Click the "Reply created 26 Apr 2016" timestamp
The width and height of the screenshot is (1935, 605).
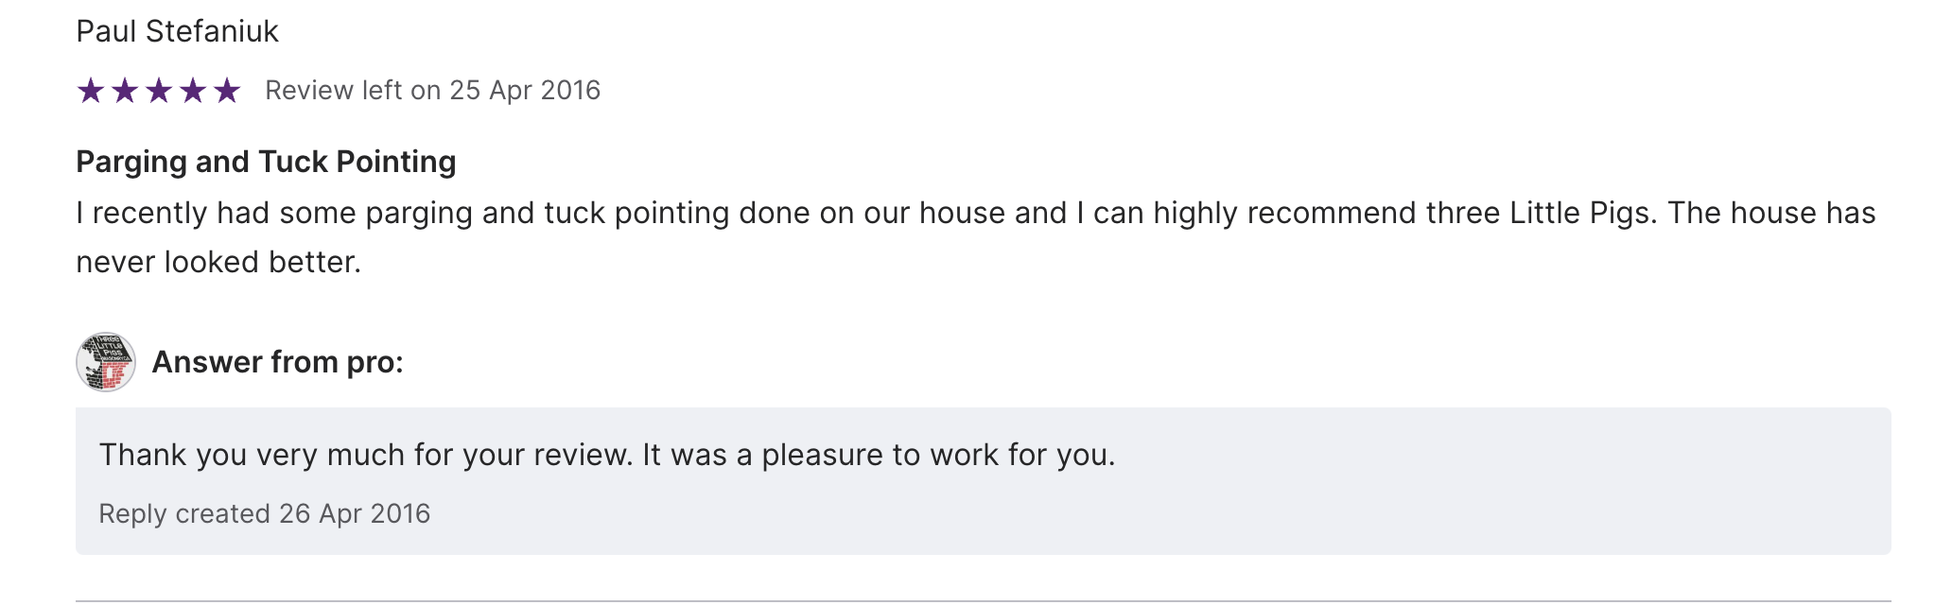[x=264, y=513]
